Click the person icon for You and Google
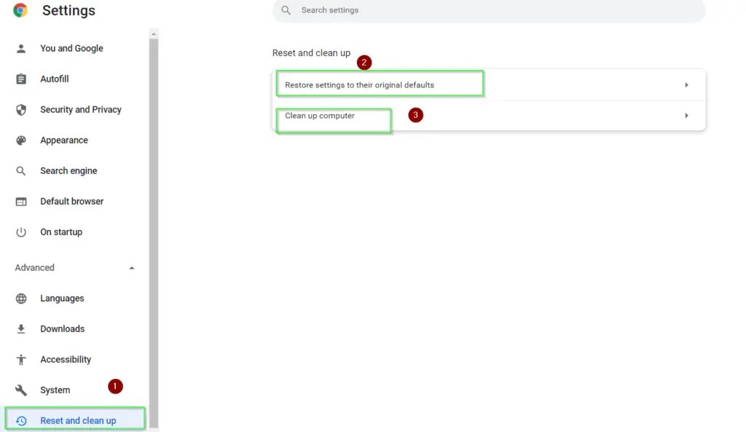The height and width of the screenshot is (432, 746). 21,49
